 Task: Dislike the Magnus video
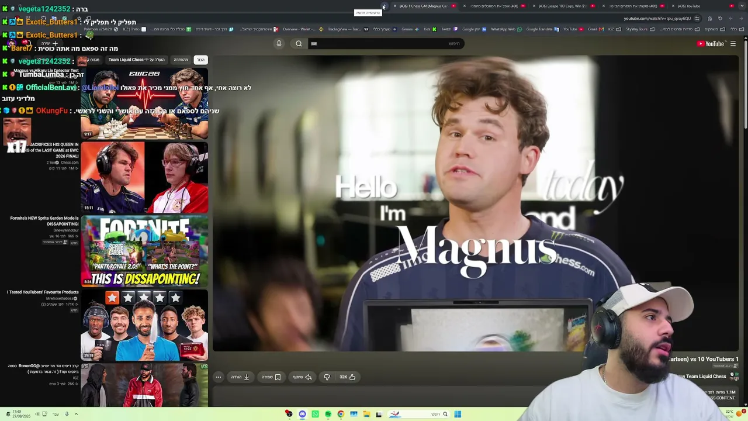327,377
